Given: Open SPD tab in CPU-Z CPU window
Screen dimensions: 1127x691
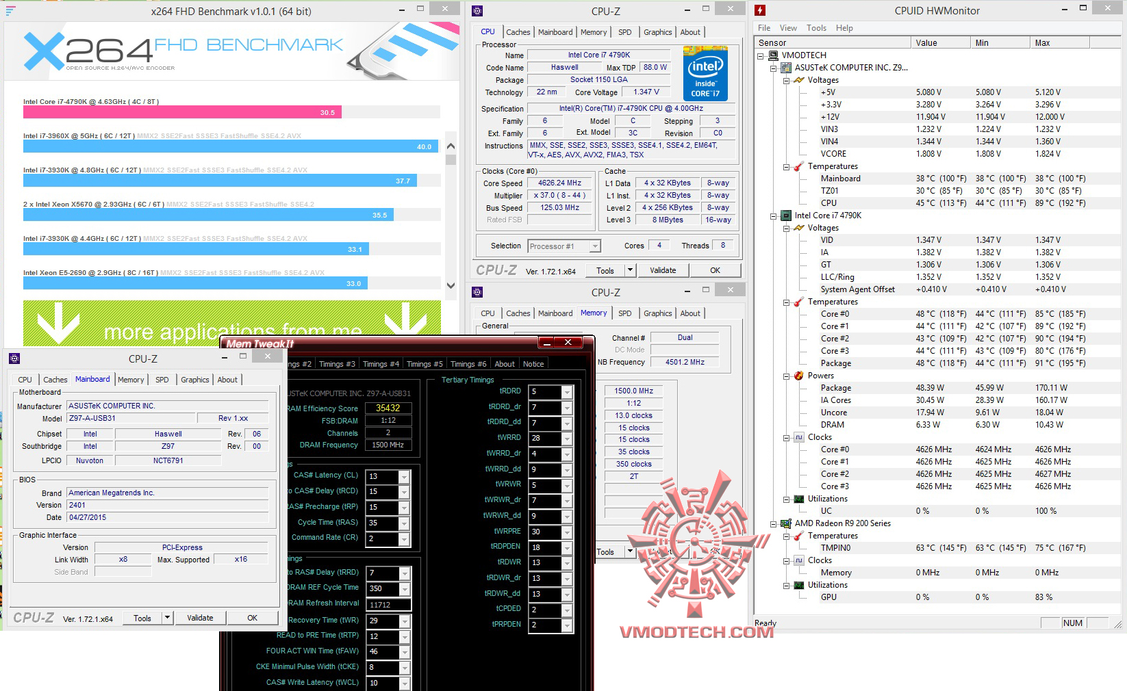Looking at the screenshot, I should pyautogui.click(x=624, y=32).
